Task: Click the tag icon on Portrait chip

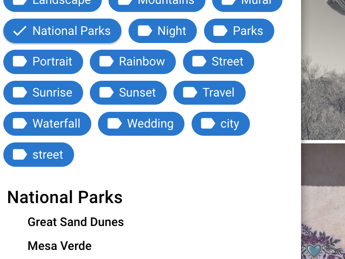Action: 20,62
